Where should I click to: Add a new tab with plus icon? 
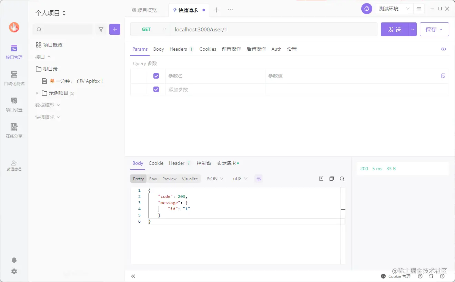tap(216, 10)
